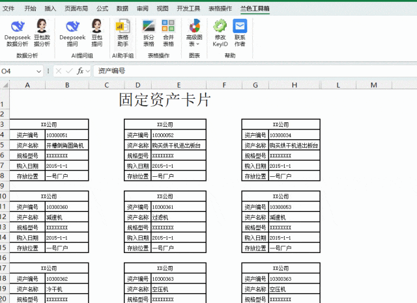Expand the fx dropdown chevron
The width and height of the screenshot is (417, 303).
pos(88,72)
